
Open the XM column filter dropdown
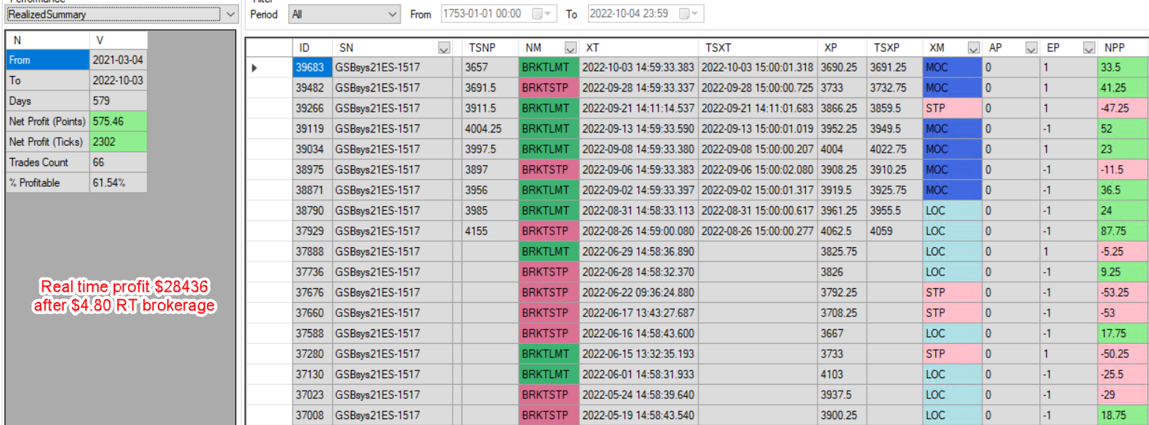click(973, 48)
